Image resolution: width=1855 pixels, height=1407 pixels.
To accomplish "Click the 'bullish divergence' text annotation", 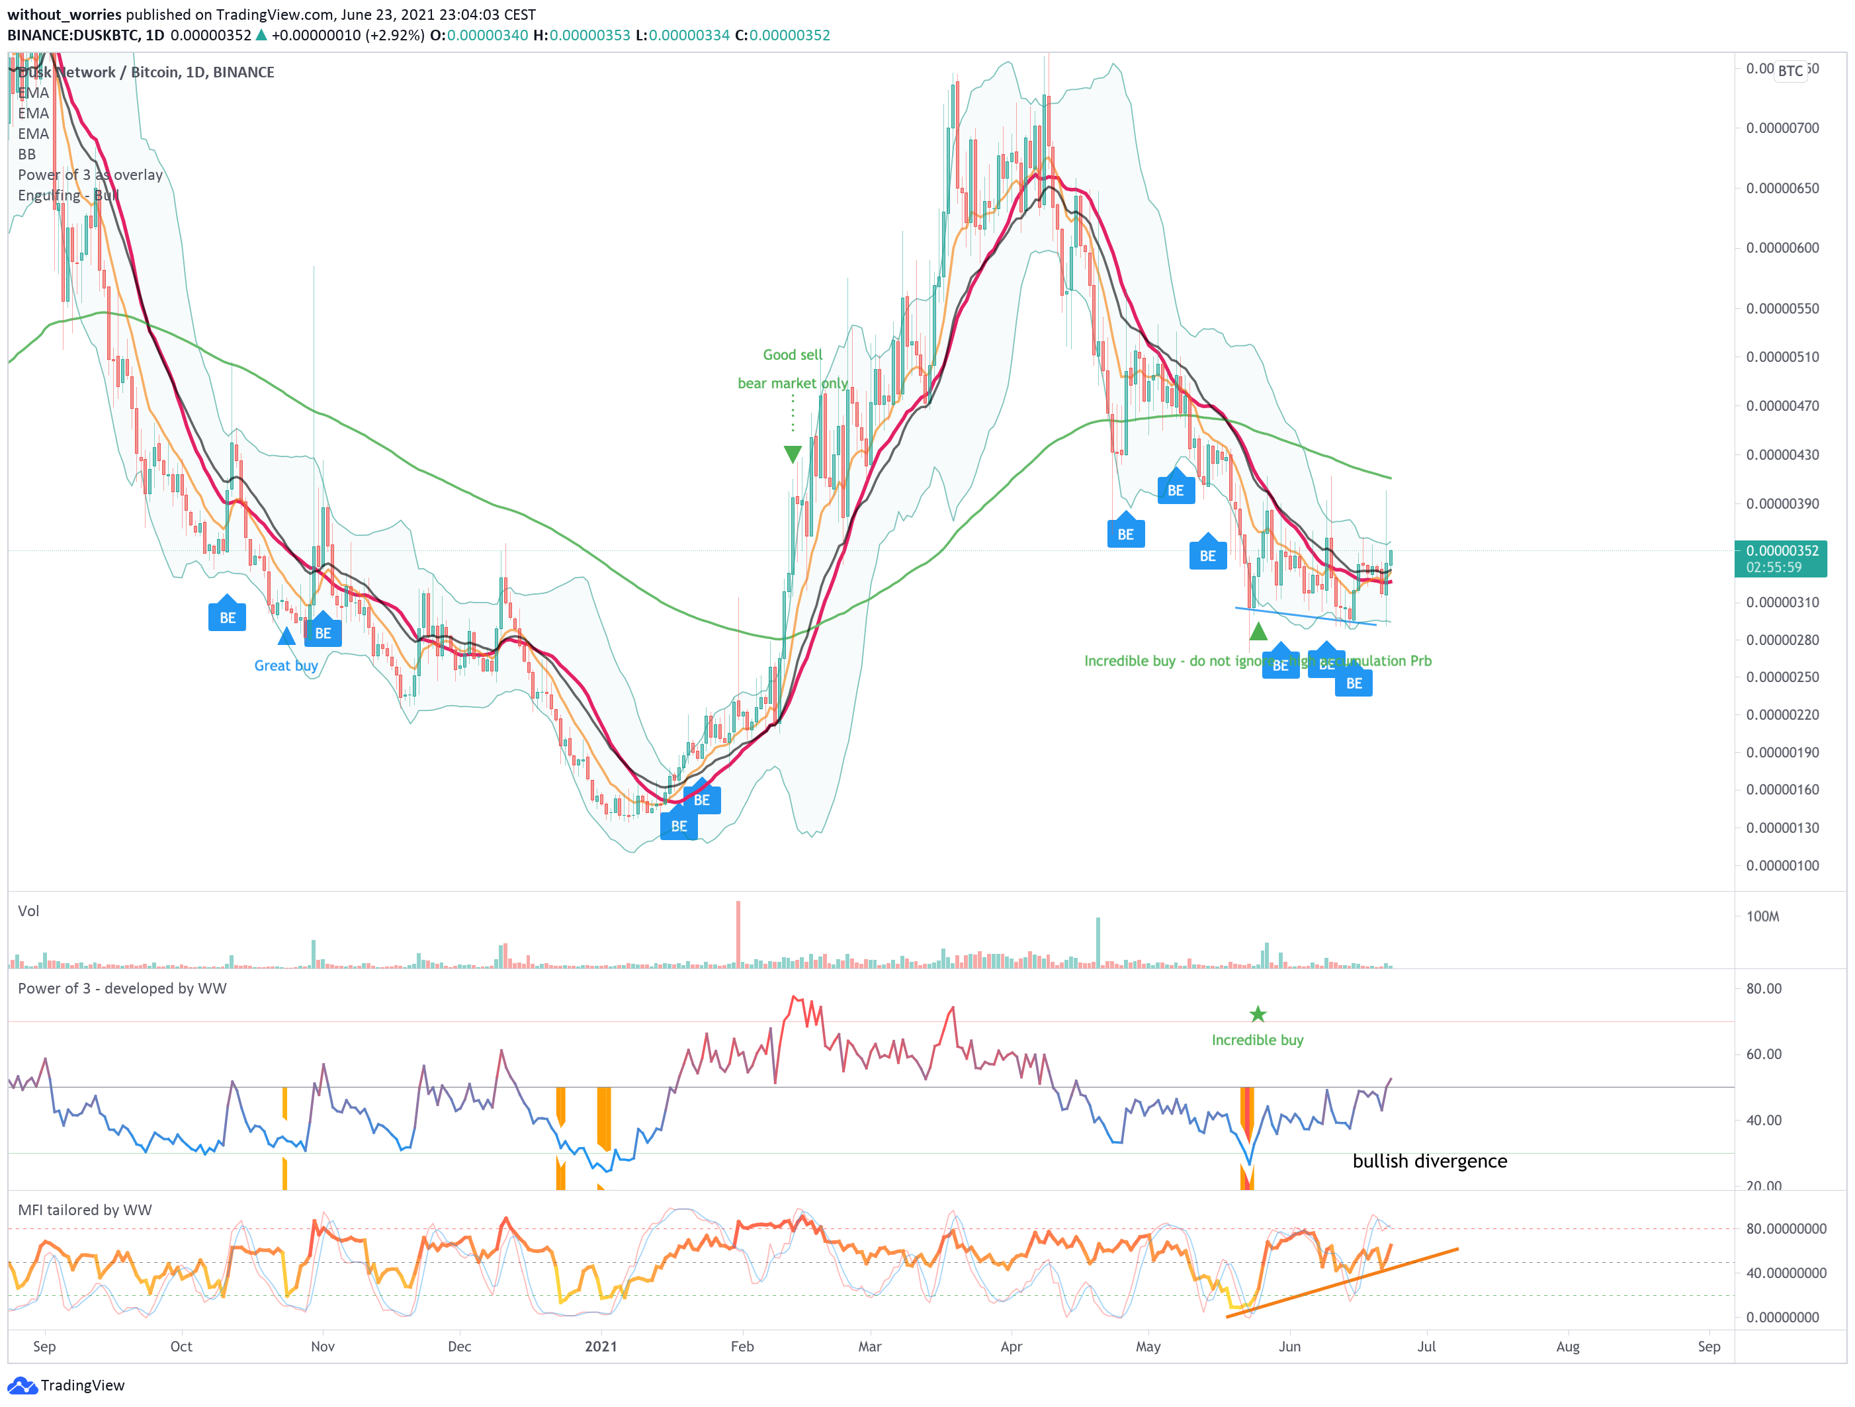I will tap(1429, 1160).
